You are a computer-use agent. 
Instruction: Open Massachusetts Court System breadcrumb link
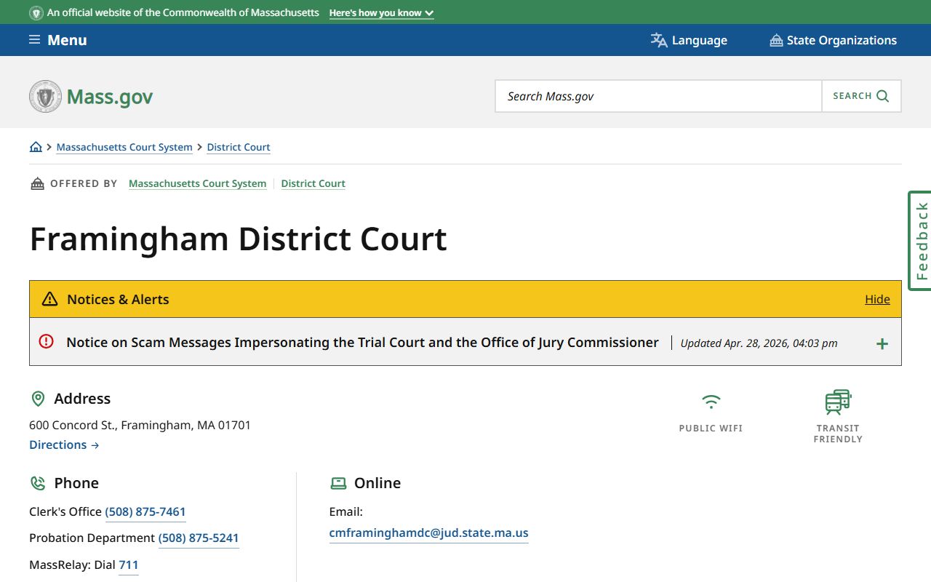click(x=124, y=147)
